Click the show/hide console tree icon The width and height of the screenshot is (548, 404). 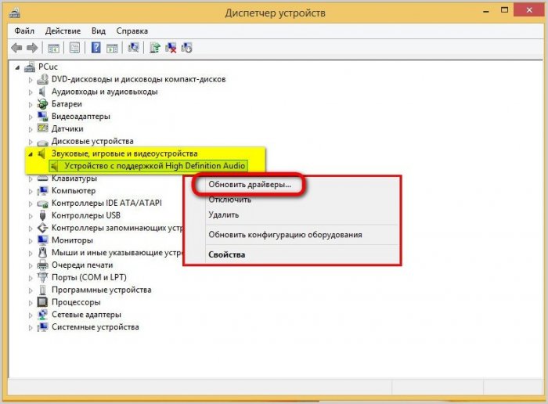[53, 48]
